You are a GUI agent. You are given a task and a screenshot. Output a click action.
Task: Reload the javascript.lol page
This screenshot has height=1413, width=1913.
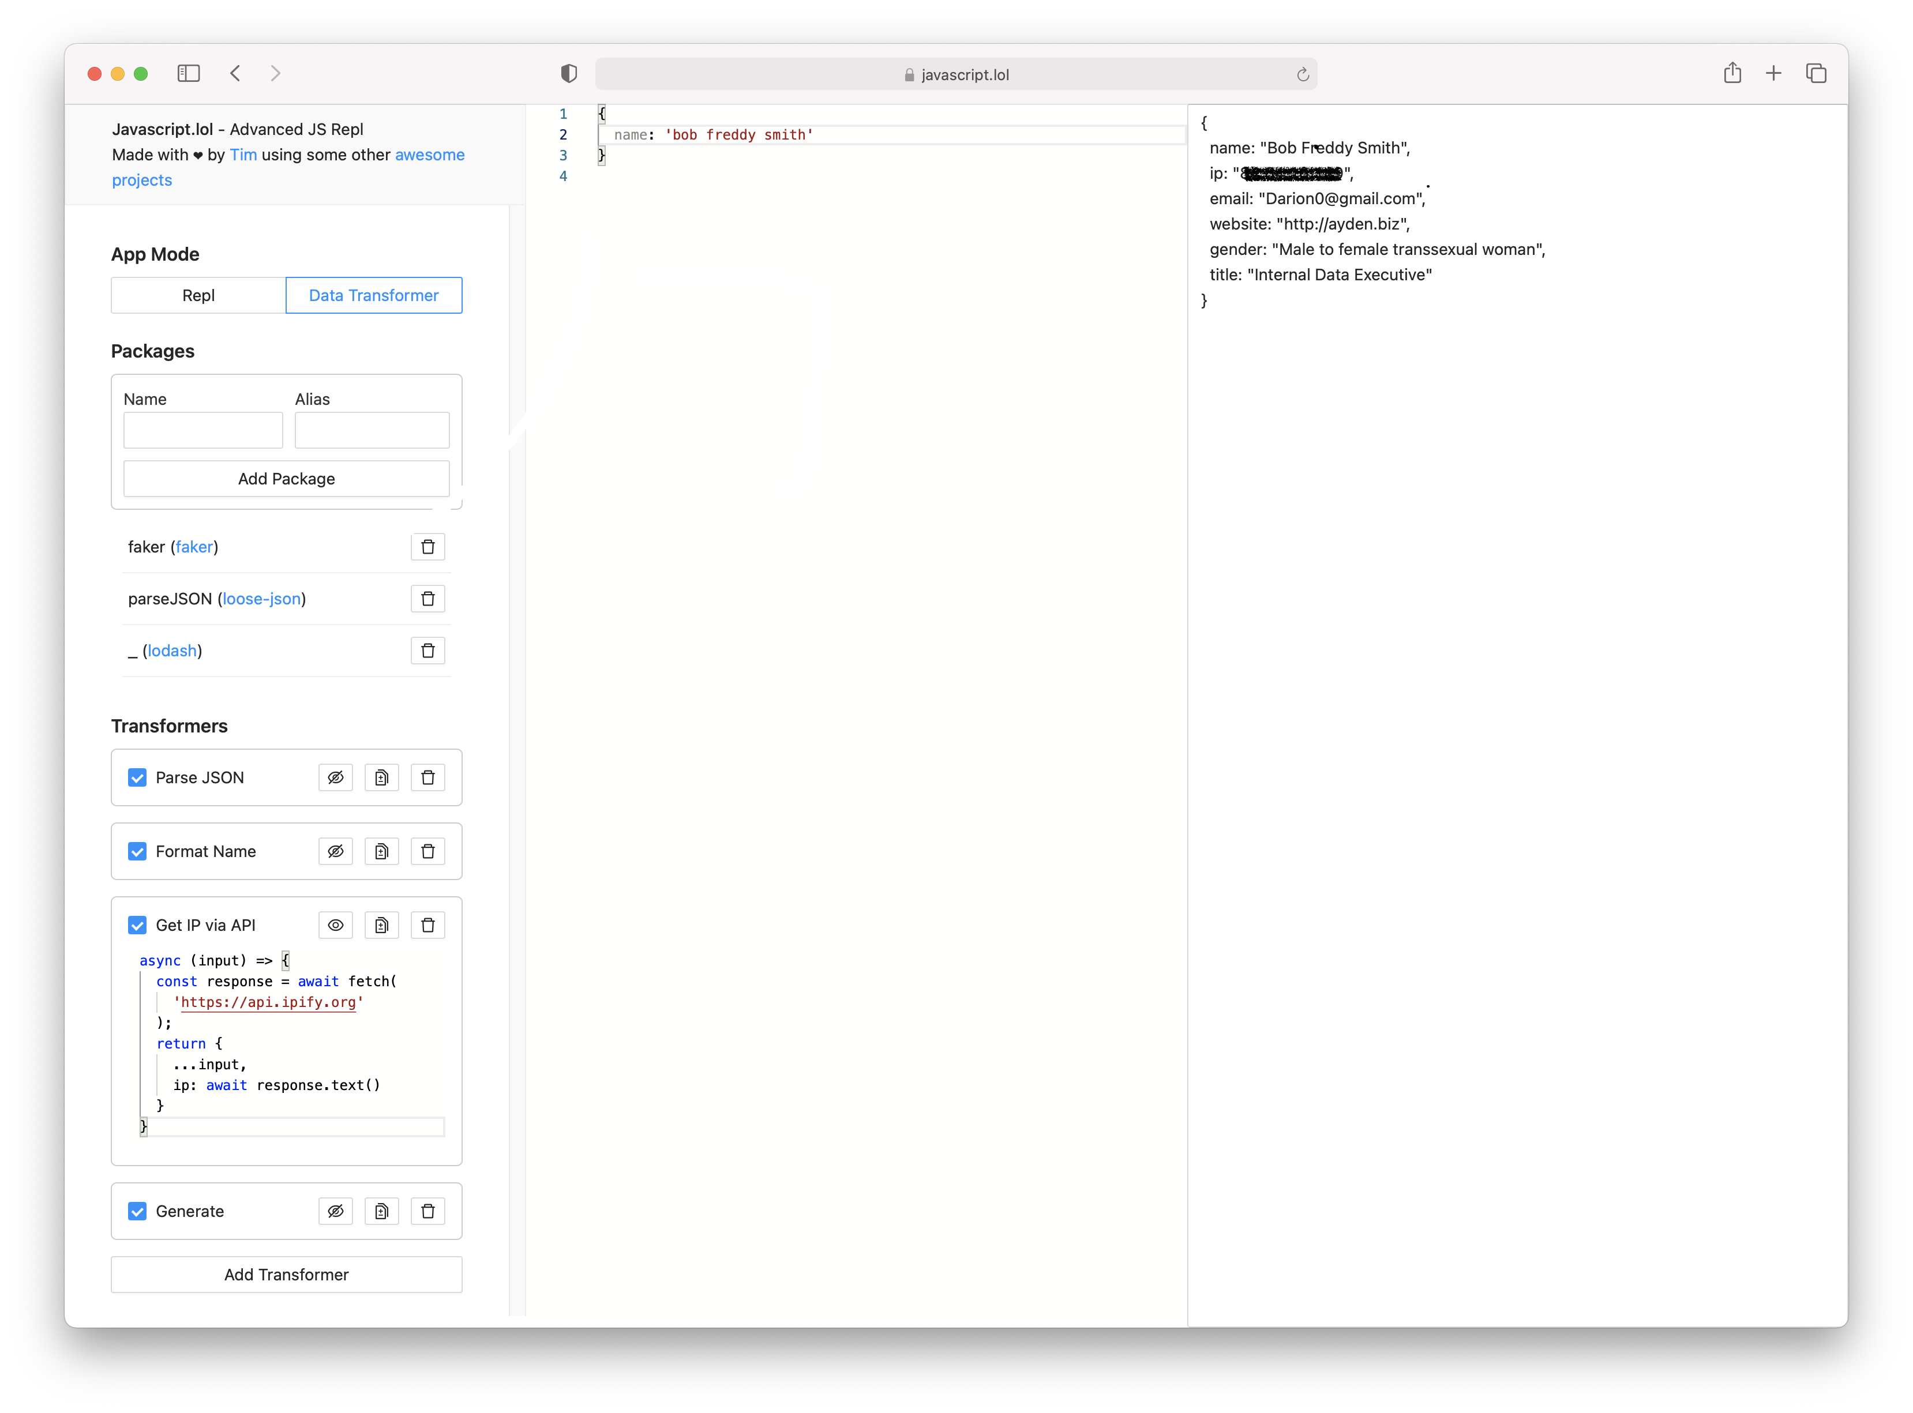point(1302,74)
